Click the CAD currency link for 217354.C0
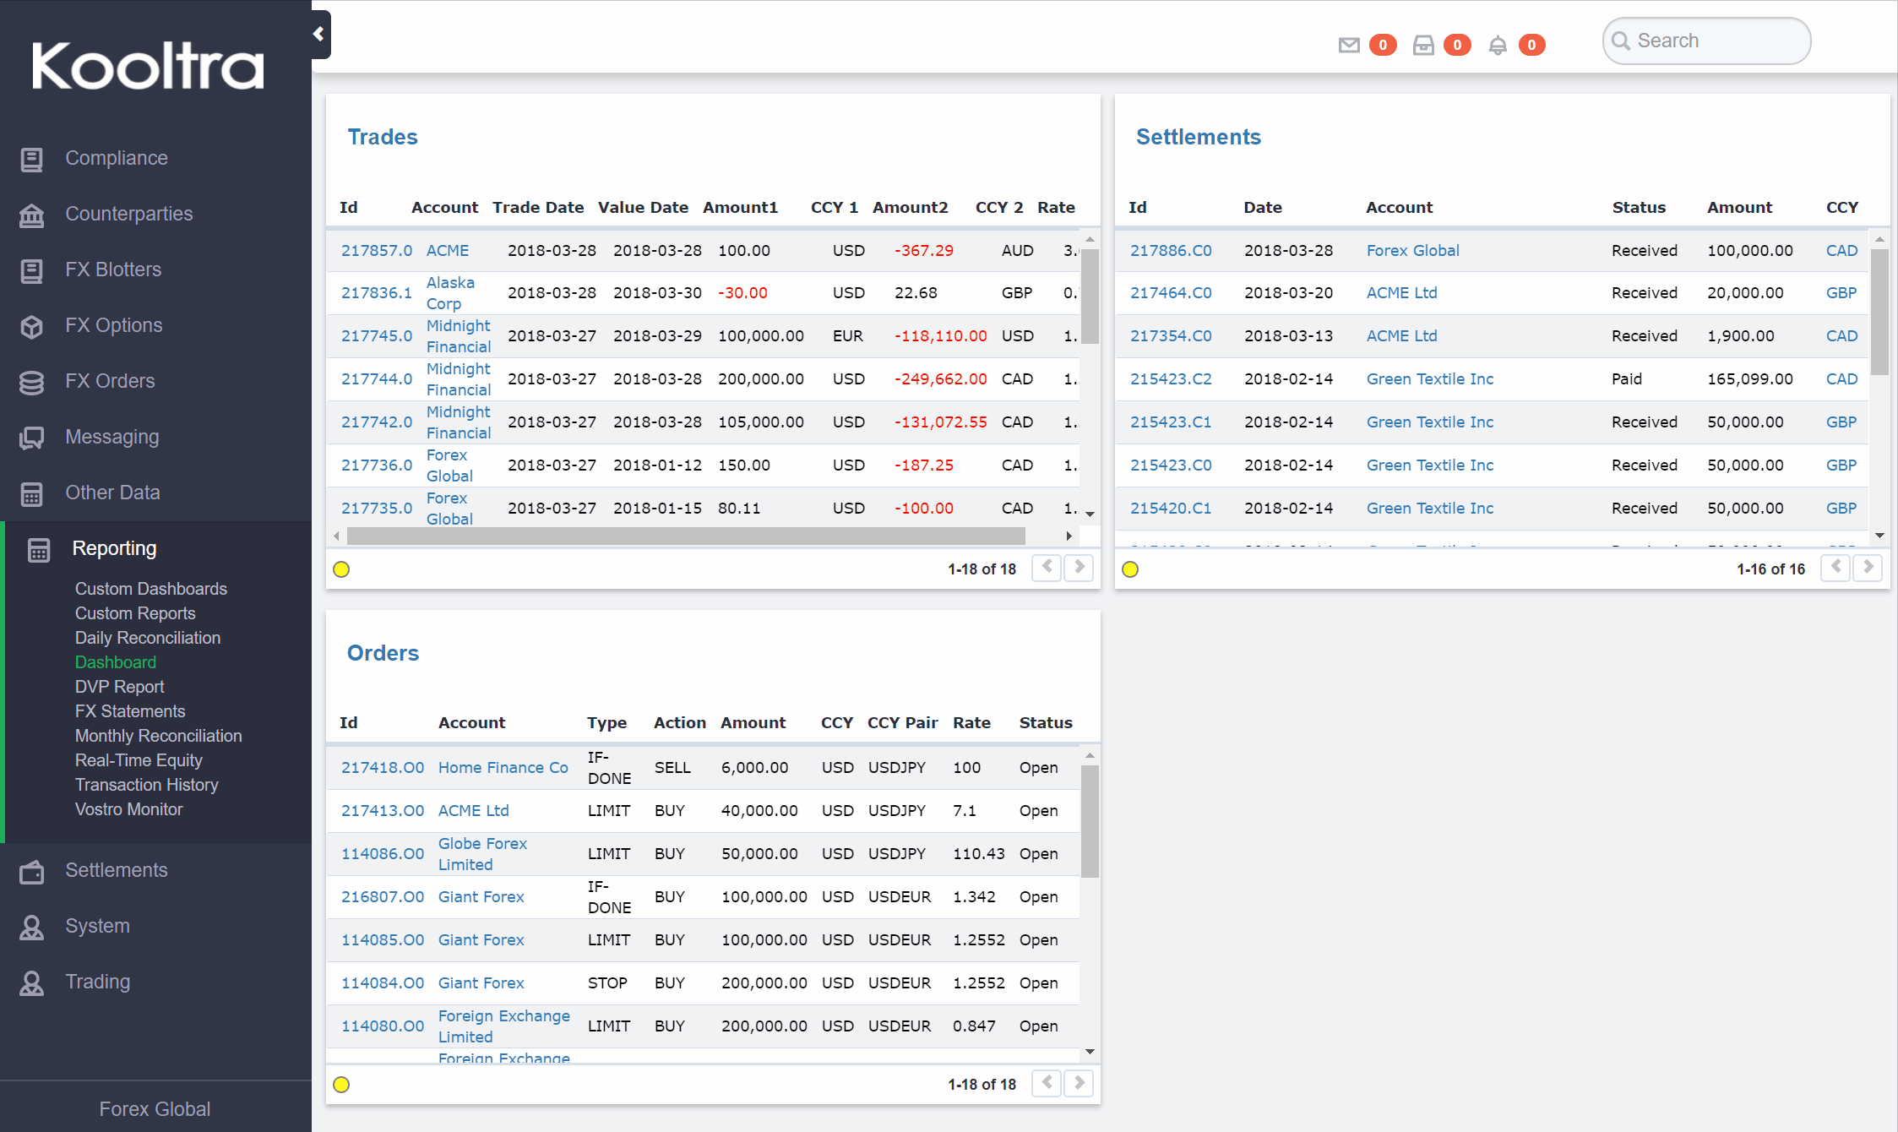This screenshot has height=1132, width=1898. (x=1841, y=336)
